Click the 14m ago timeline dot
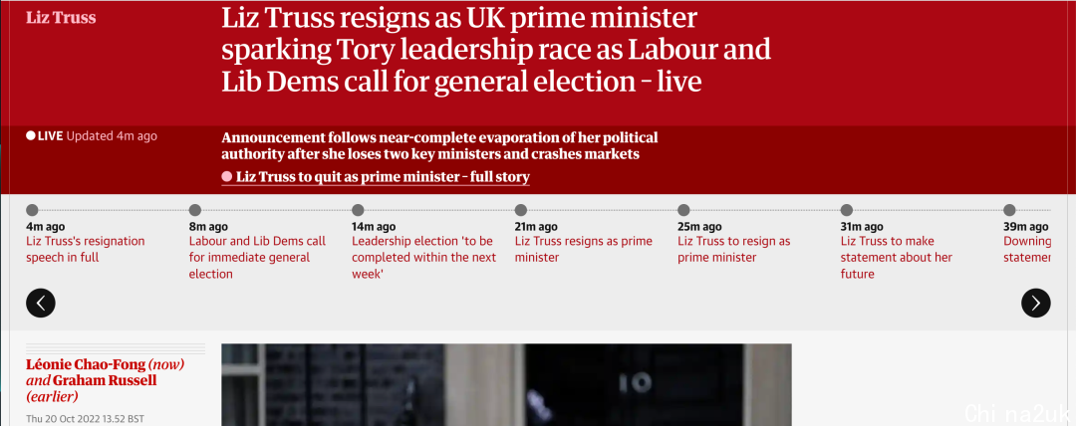The image size is (1076, 426). tap(359, 210)
